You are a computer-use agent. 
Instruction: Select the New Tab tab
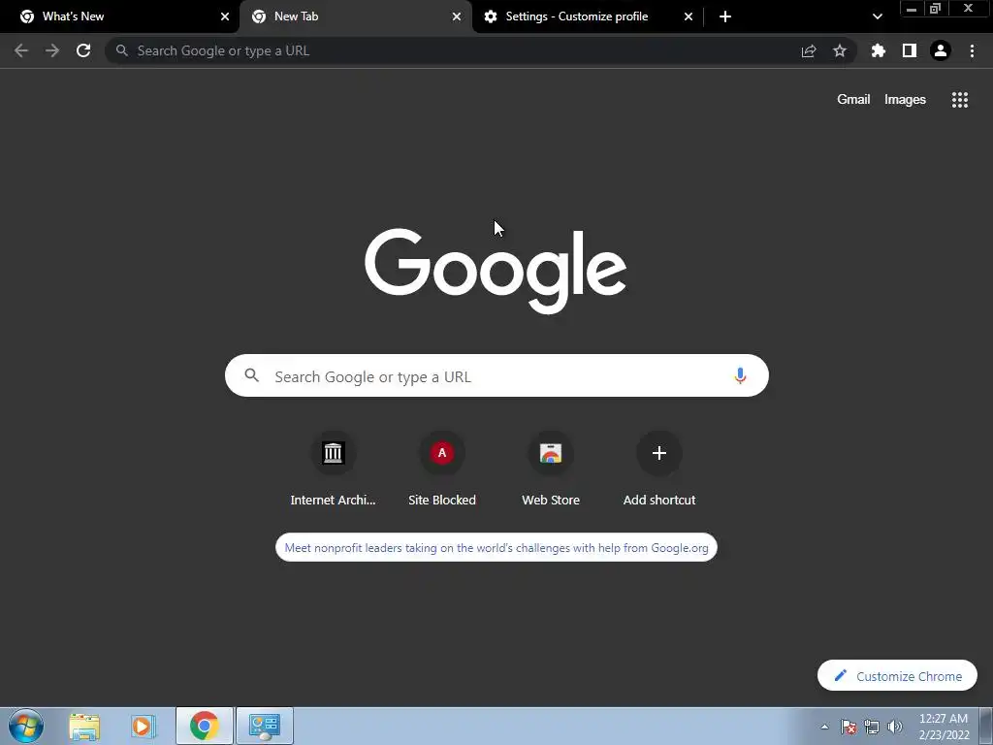click(355, 16)
